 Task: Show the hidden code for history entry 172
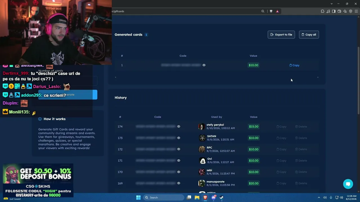click(x=179, y=149)
